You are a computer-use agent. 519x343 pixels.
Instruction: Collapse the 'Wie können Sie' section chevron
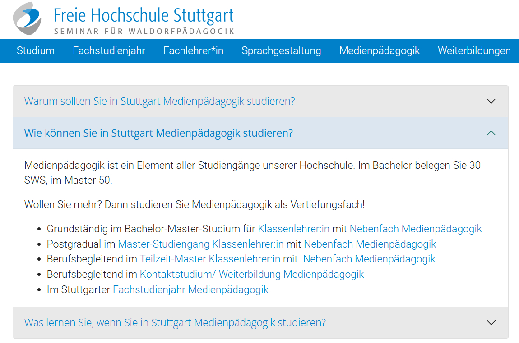coord(491,133)
